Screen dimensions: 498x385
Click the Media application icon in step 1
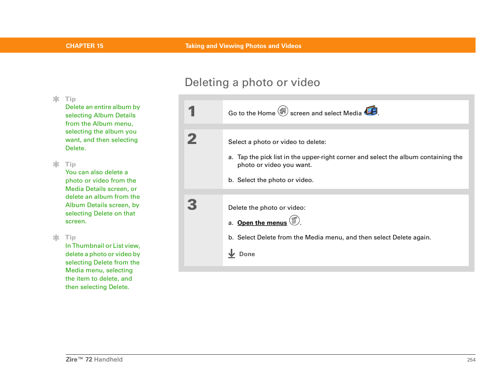(371, 111)
